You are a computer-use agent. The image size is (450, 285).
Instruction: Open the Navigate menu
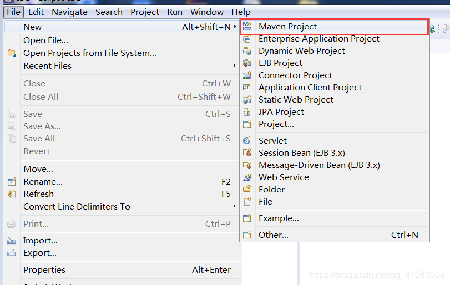(x=70, y=12)
